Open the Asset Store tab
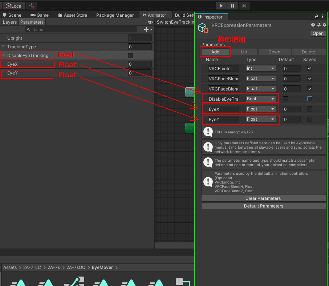Image resolution: width=329 pixels, height=286 pixels. [x=73, y=15]
